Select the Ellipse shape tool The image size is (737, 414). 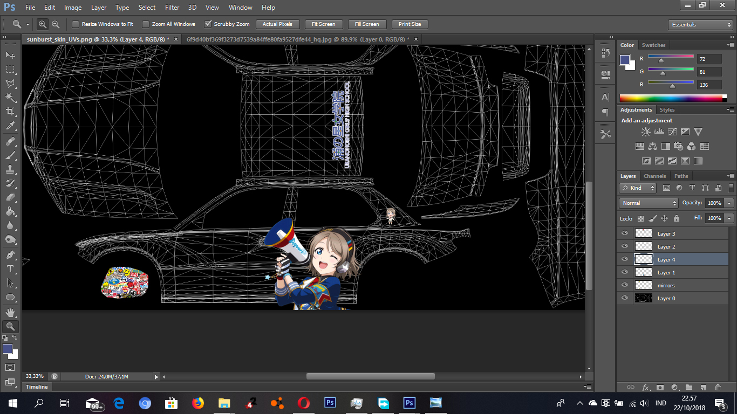10,297
